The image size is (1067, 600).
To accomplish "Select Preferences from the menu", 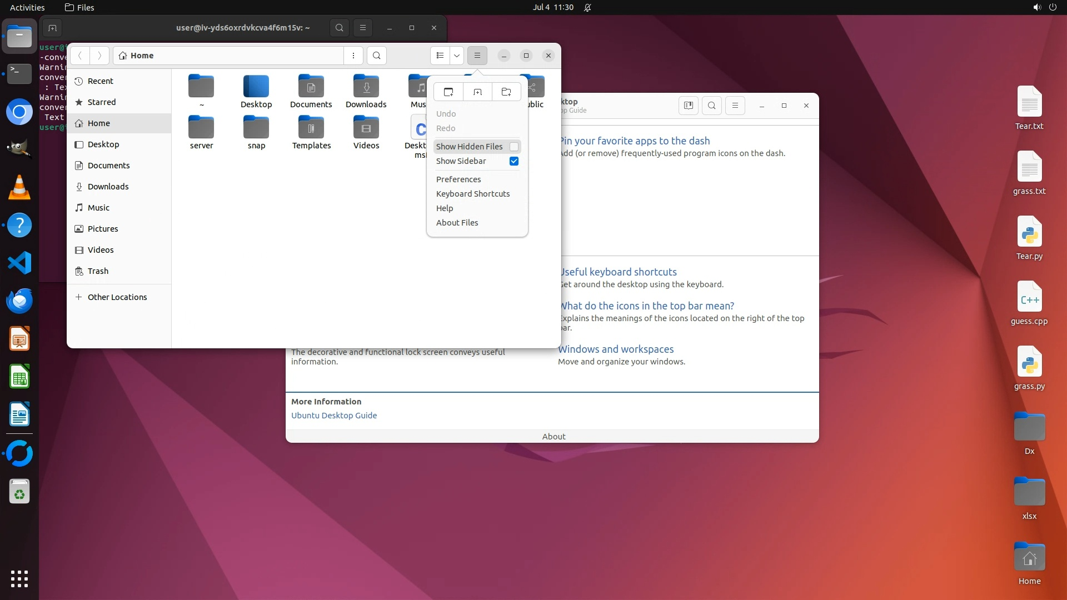I will pyautogui.click(x=458, y=179).
